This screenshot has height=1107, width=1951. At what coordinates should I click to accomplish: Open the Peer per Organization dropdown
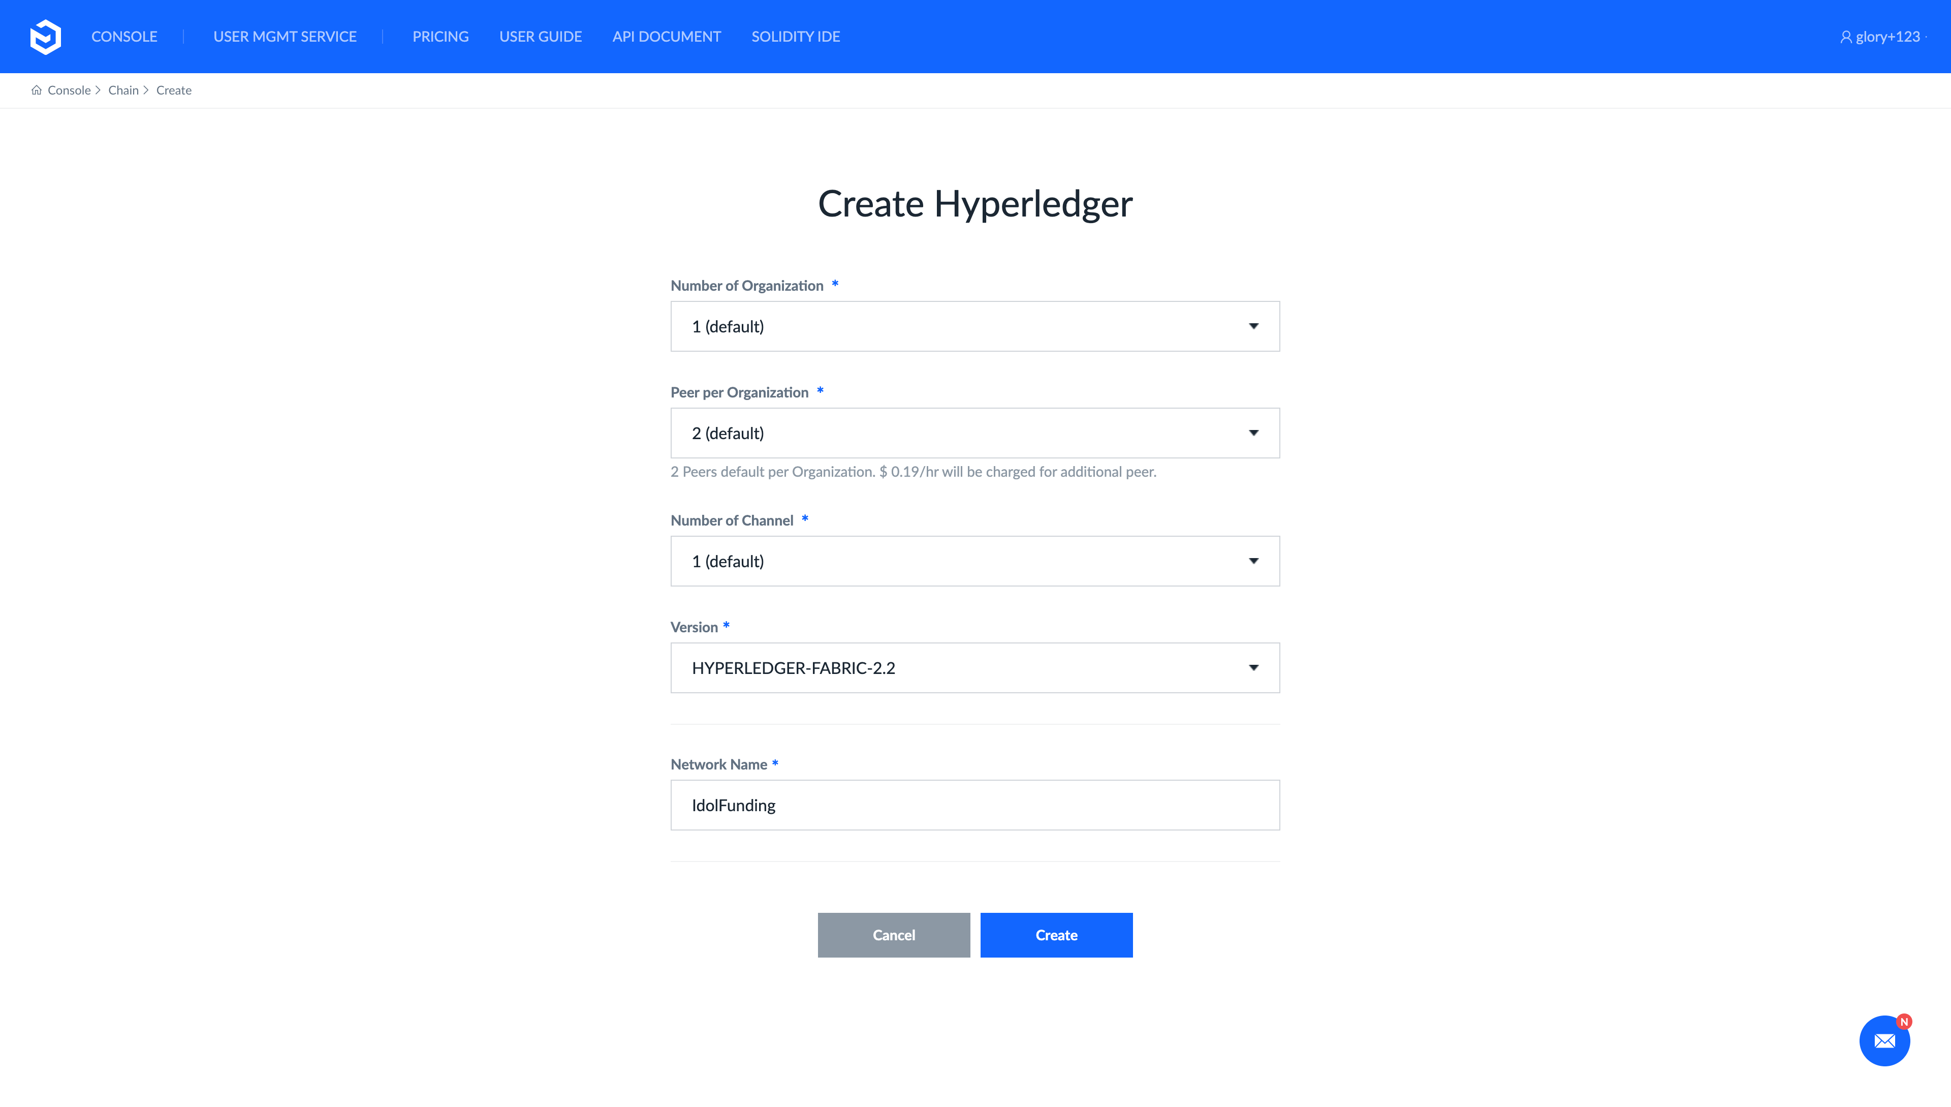click(974, 434)
